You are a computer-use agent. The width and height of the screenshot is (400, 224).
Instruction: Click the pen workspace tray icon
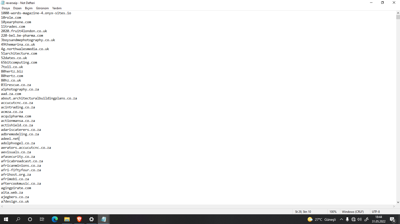pos(366,220)
